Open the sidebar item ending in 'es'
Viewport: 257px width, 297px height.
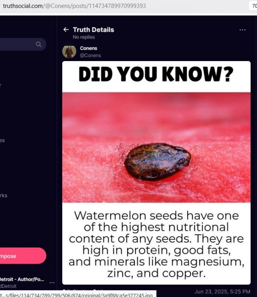pyautogui.click(x=2, y=140)
